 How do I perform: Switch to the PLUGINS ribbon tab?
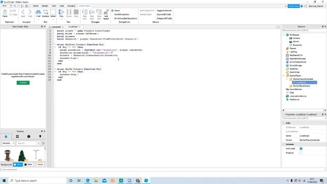click(x=72, y=6)
